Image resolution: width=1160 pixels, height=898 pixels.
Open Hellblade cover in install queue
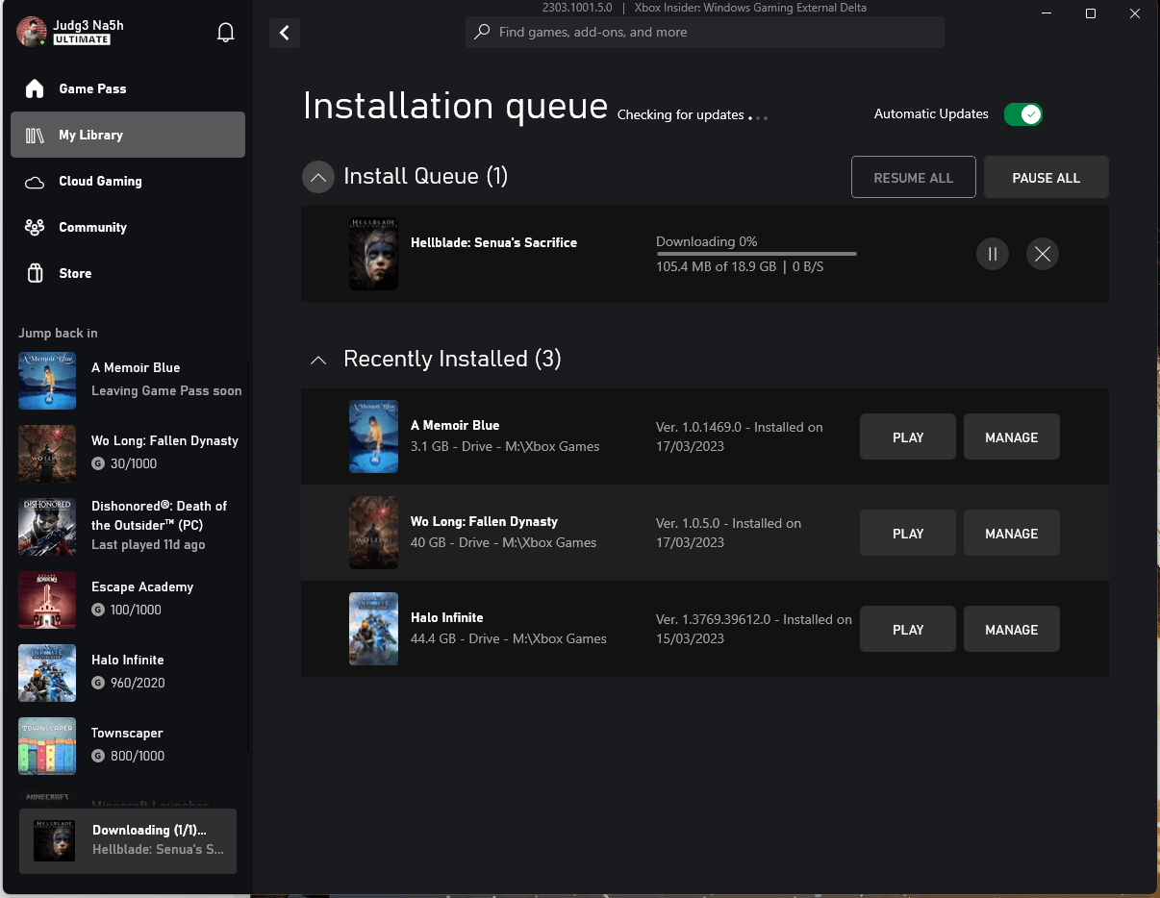tap(373, 254)
